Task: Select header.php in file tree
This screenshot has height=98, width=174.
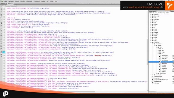Action: pos(164,63)
